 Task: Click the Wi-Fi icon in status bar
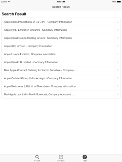9,2
